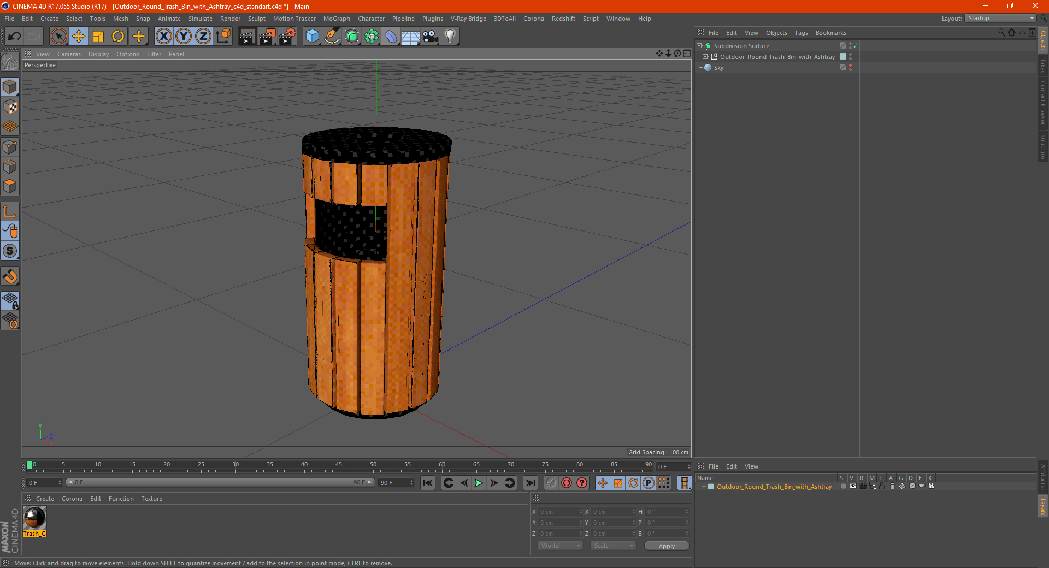Add a Subdivision Surface generator
The image size is (1049, 568).
tap(352, 37)
